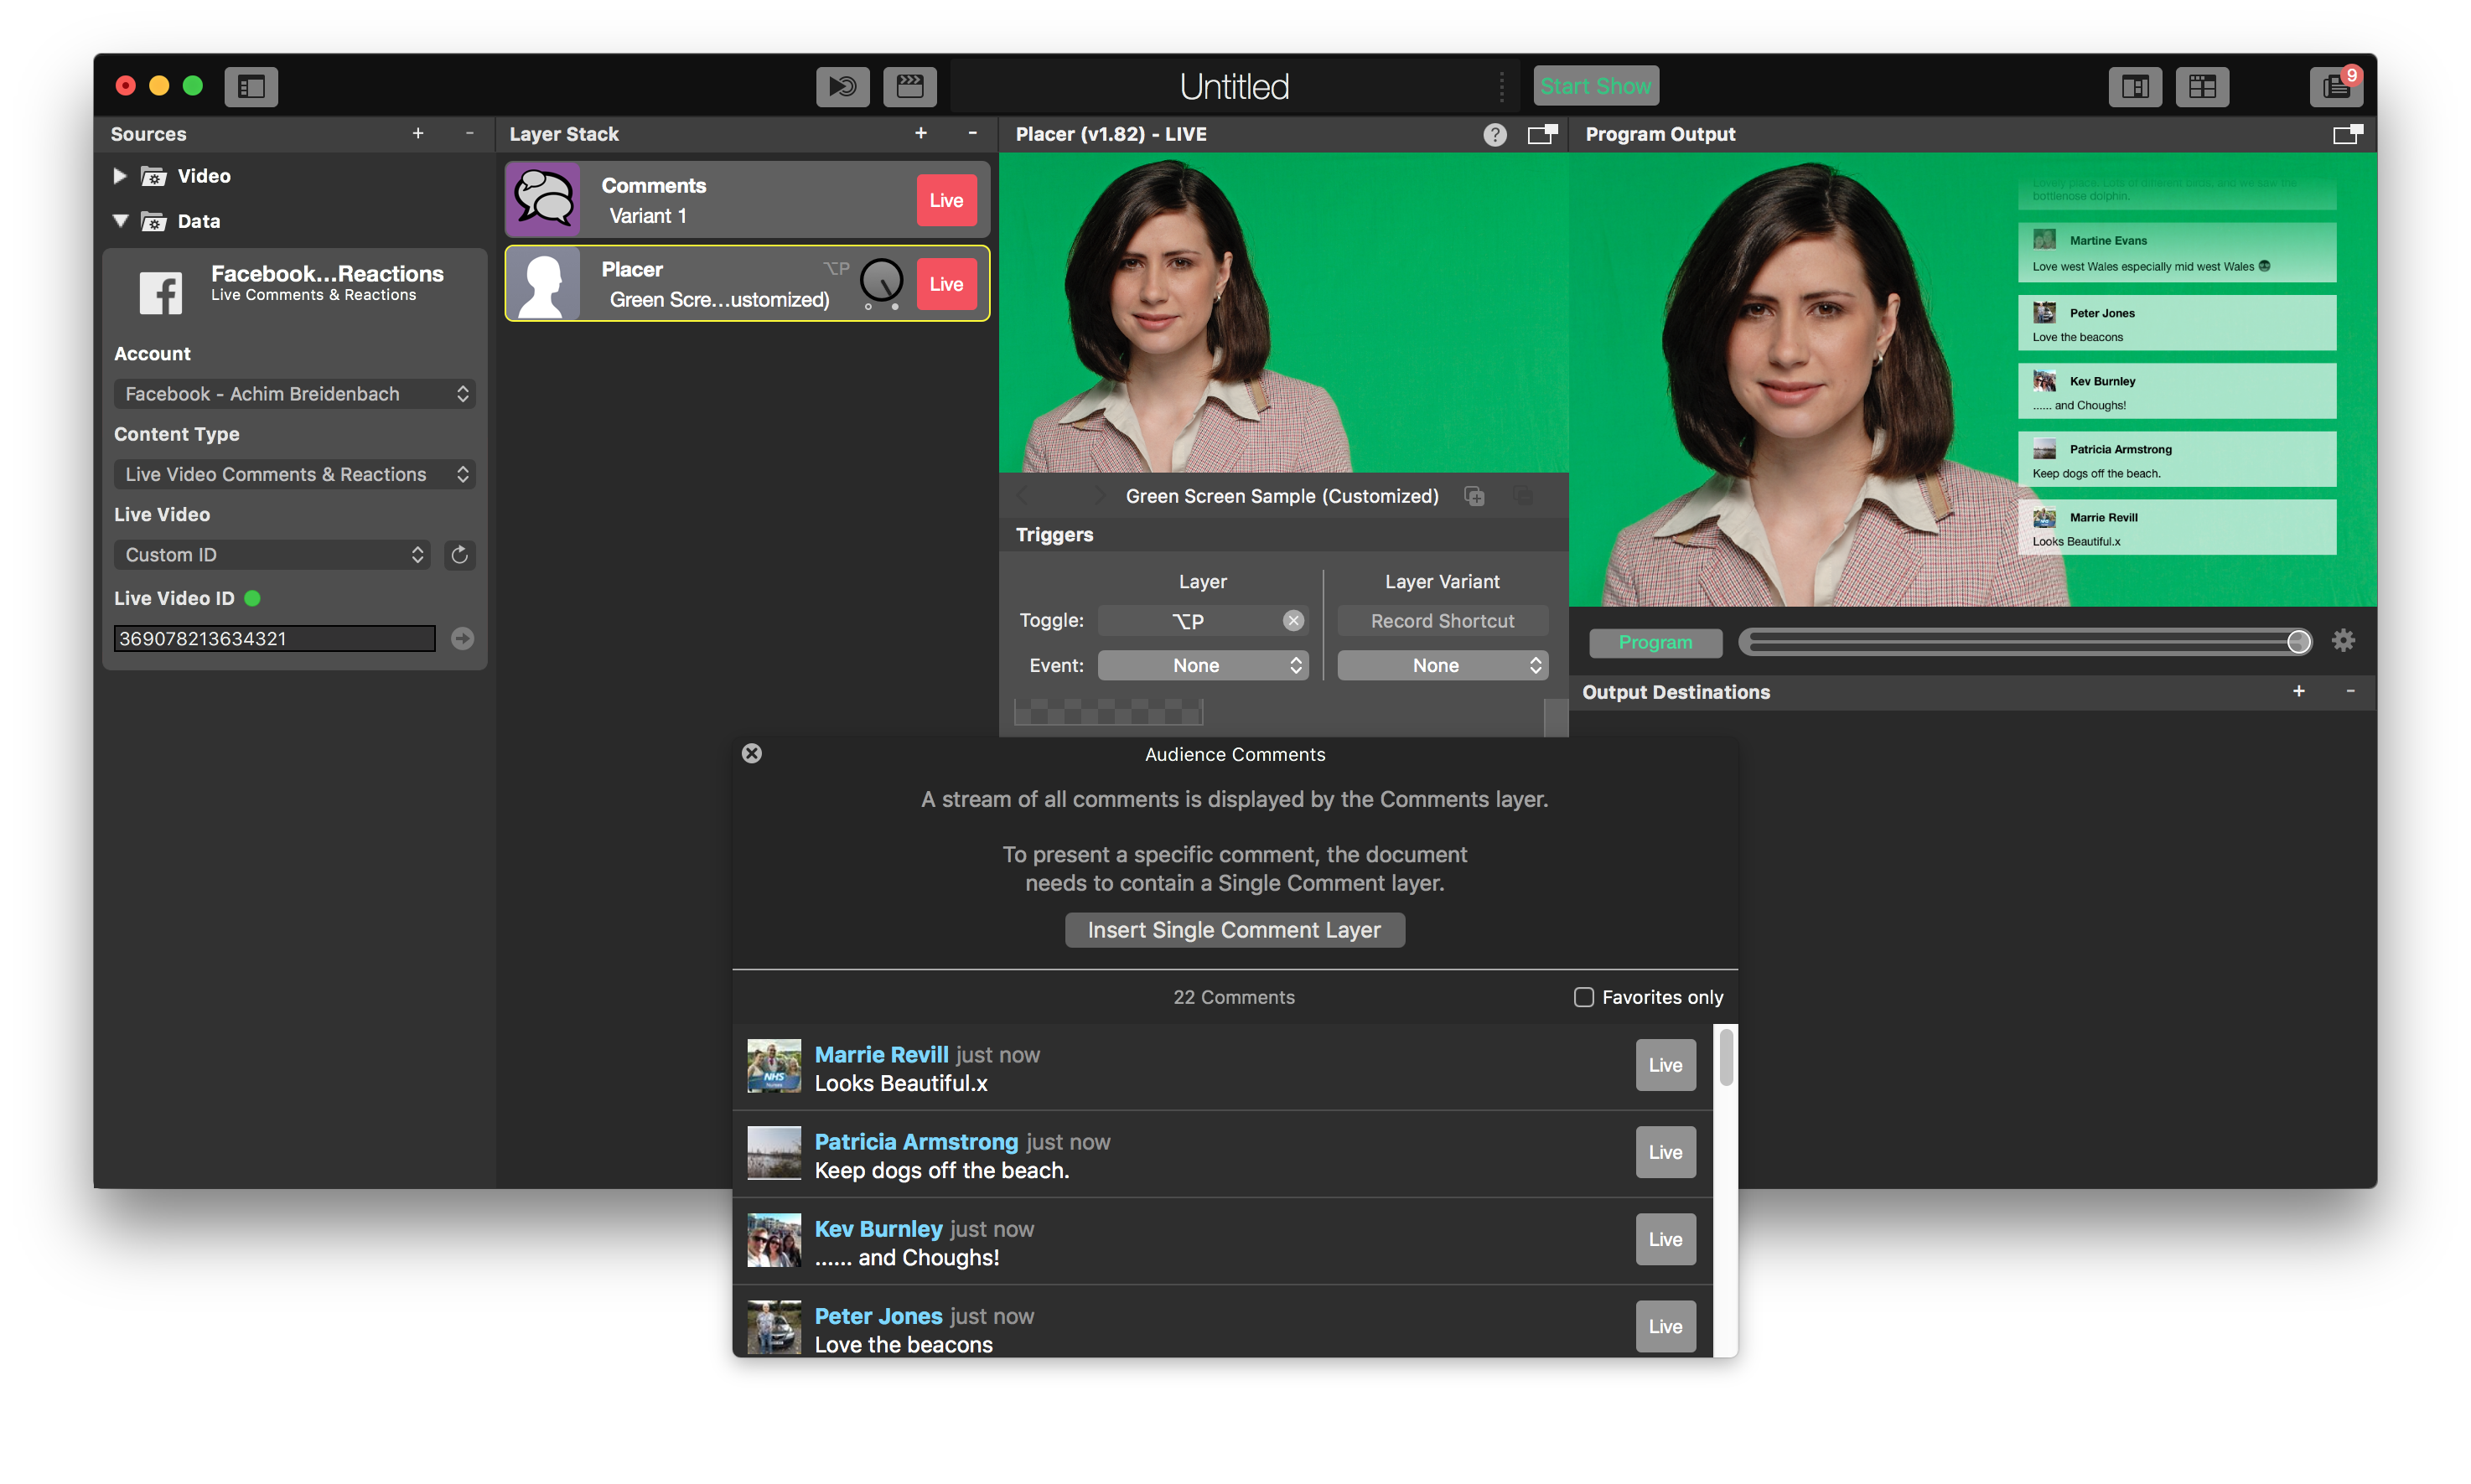The height and width of the screenshot is (1484, 2471).
Task: Click the Live Video ID text field
Action: pyautogui.click(x=274, y=639)
